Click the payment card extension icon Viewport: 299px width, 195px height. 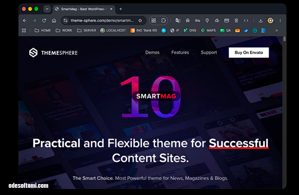(227, 20)
